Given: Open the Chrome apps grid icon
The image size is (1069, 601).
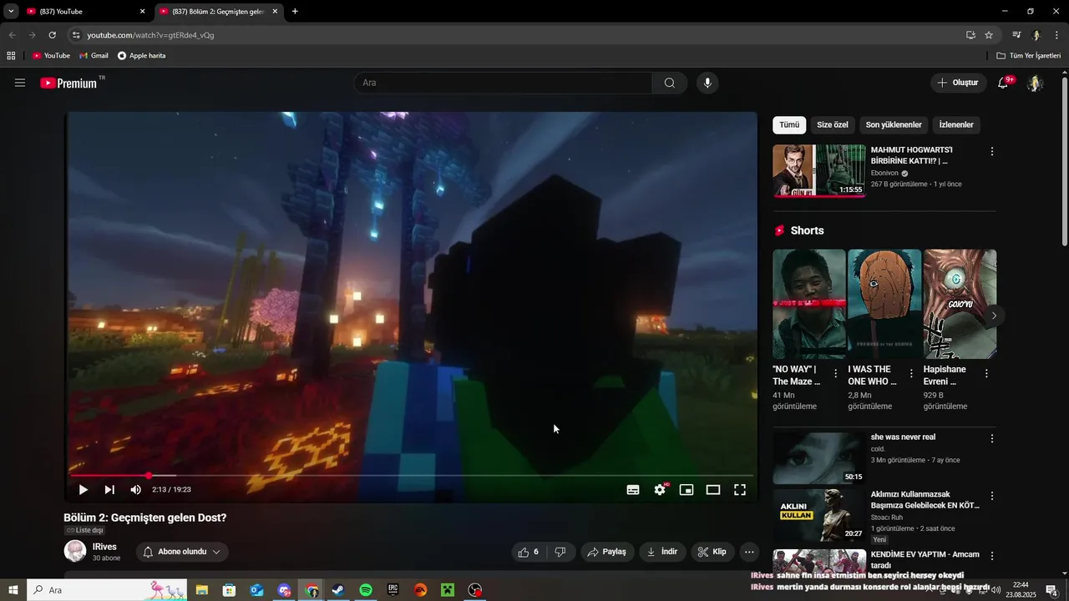Looking at the screenshot, I should (11, 56).
